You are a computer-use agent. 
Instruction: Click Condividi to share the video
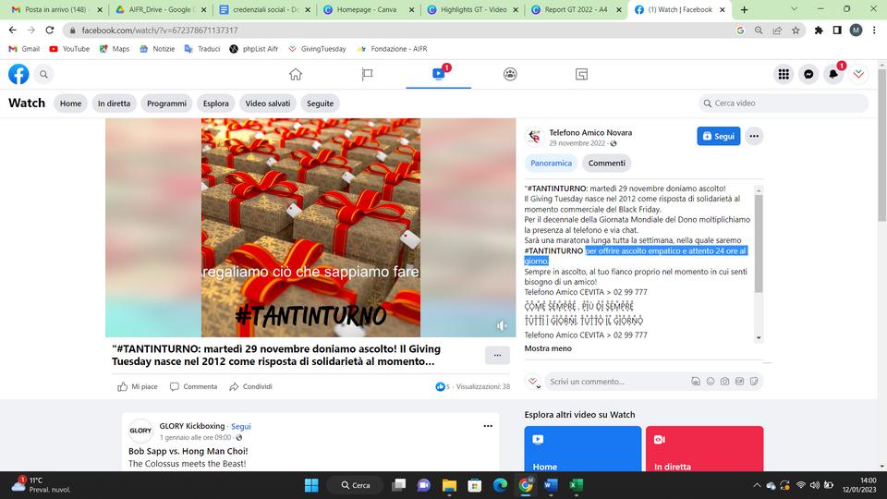250,387
